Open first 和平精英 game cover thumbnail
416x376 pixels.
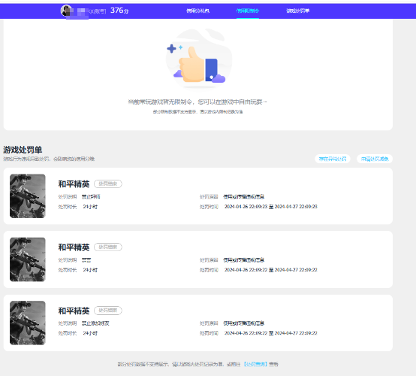28,196
